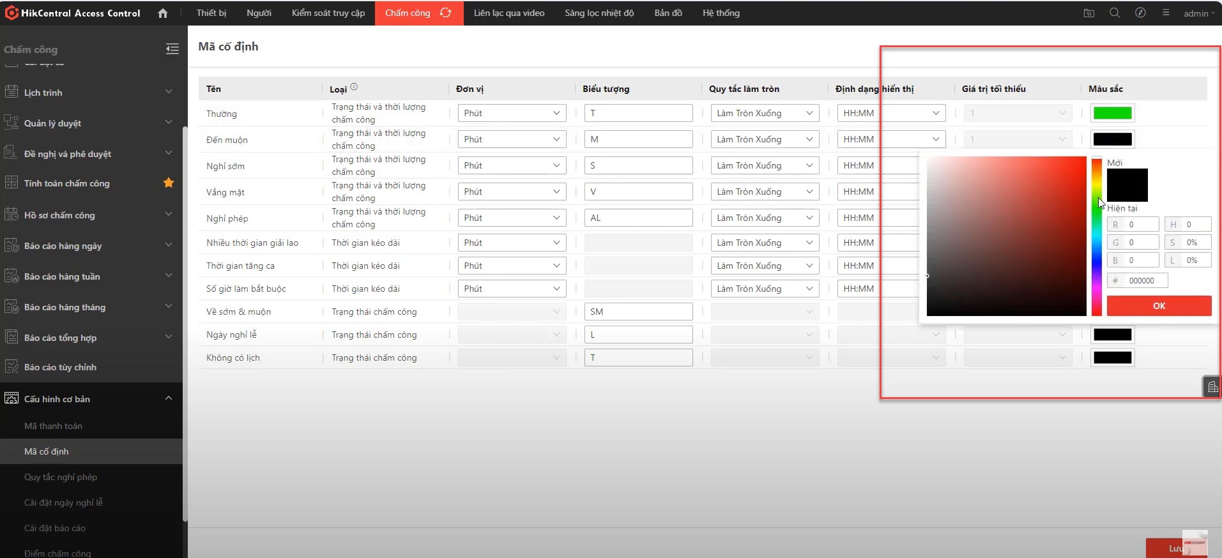Click the info icon next to Loại
The height and width of the screenshot is (558, 1222).
354,87
